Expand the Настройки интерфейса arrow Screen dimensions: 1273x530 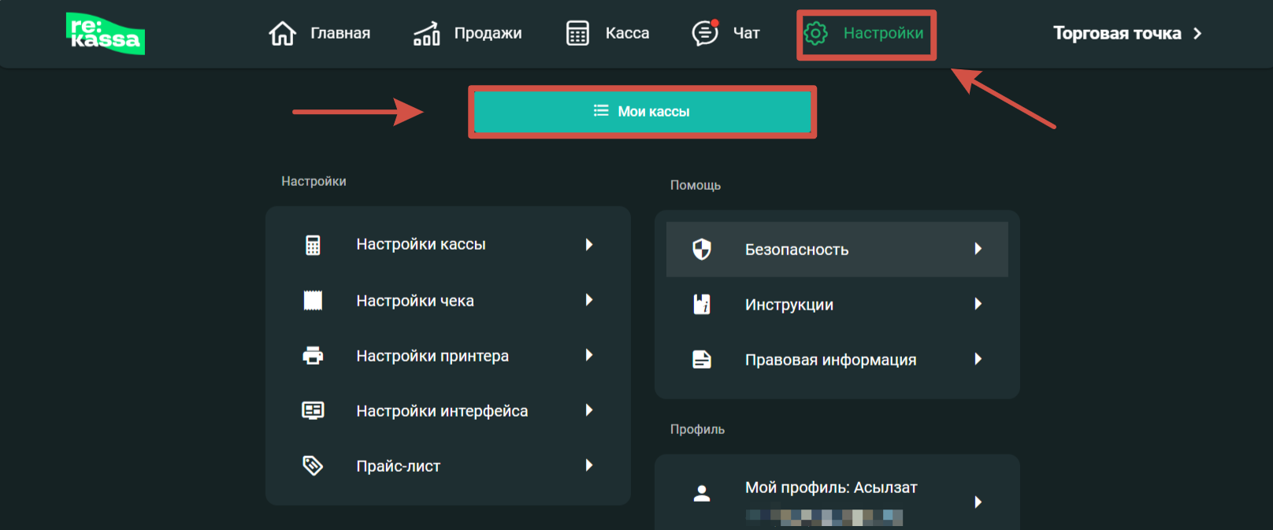click(588, 410)
